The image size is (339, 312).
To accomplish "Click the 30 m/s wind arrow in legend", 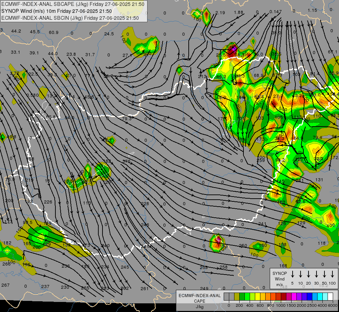I will (x=316, y=274).
